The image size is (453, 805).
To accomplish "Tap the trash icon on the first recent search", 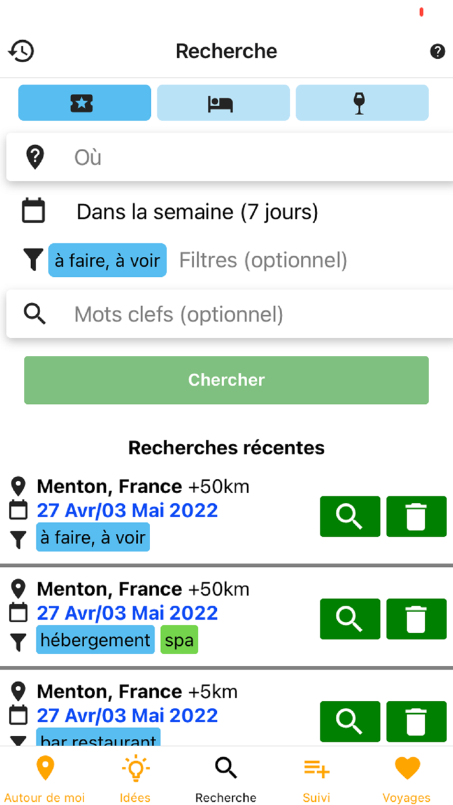I will [x=416, y=516].
